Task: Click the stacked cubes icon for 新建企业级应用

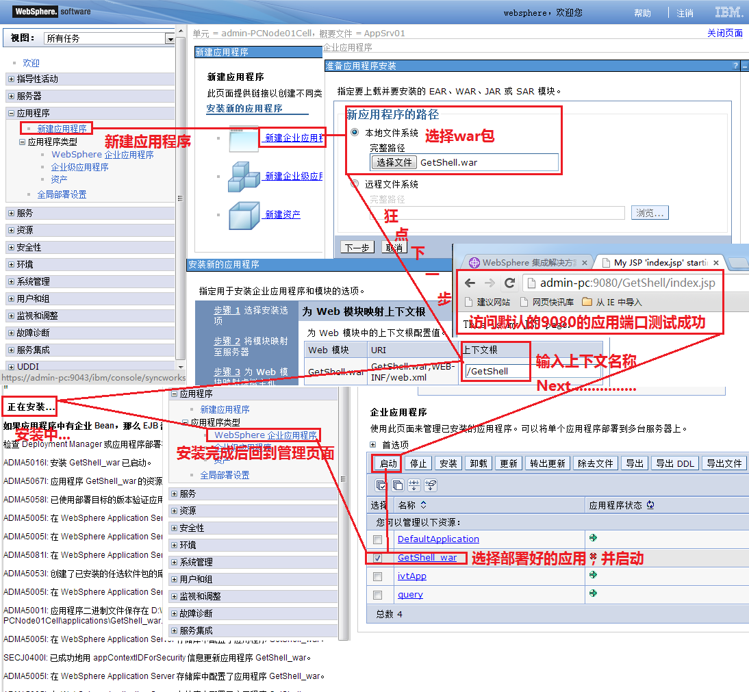Action: point(244,177)
